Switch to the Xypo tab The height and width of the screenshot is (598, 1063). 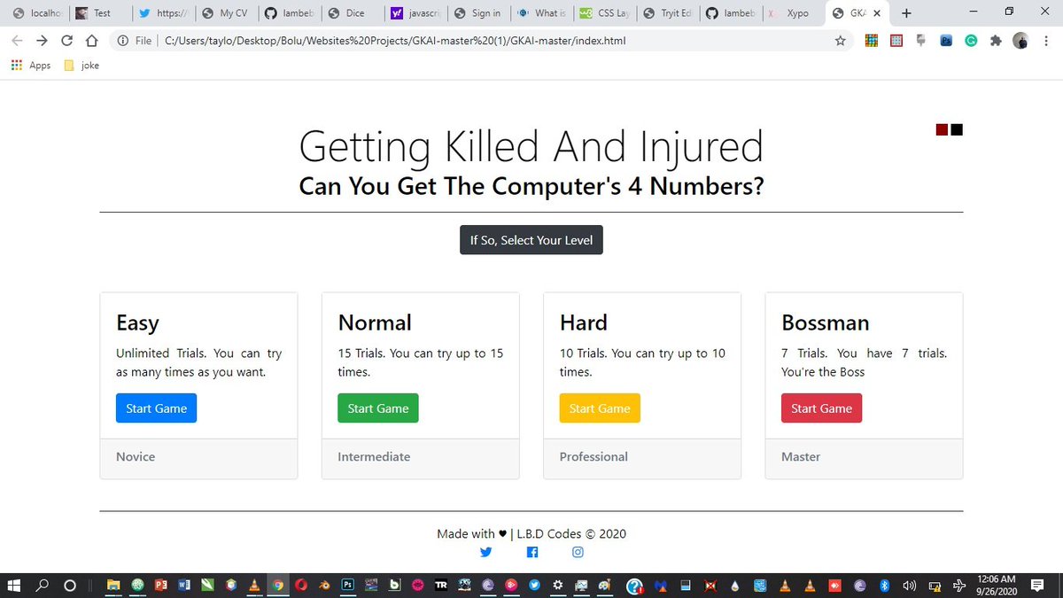793,13
